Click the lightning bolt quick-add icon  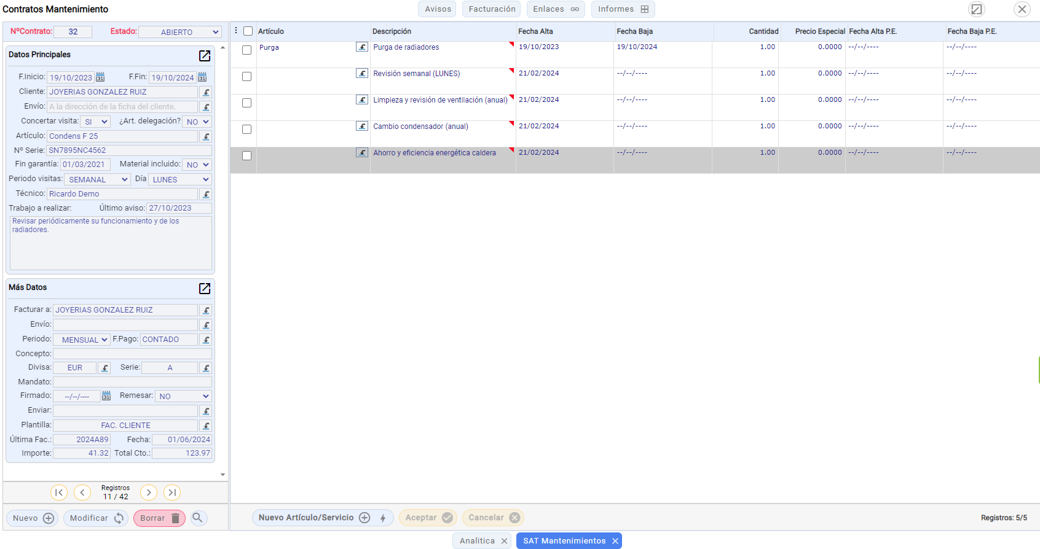point(382,518)
